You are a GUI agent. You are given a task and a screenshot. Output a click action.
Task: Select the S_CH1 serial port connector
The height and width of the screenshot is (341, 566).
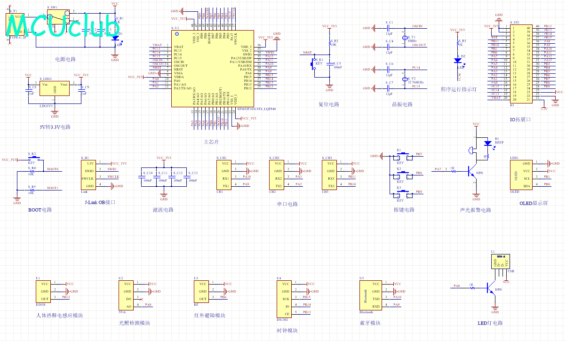(226, 174)
